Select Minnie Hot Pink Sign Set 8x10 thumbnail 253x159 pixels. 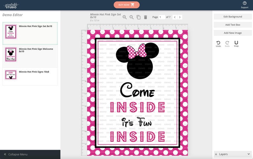[x=11, y=32]
